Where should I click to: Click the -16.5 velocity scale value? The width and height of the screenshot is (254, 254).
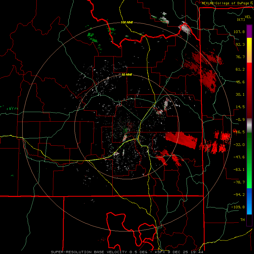pos(239,132)
